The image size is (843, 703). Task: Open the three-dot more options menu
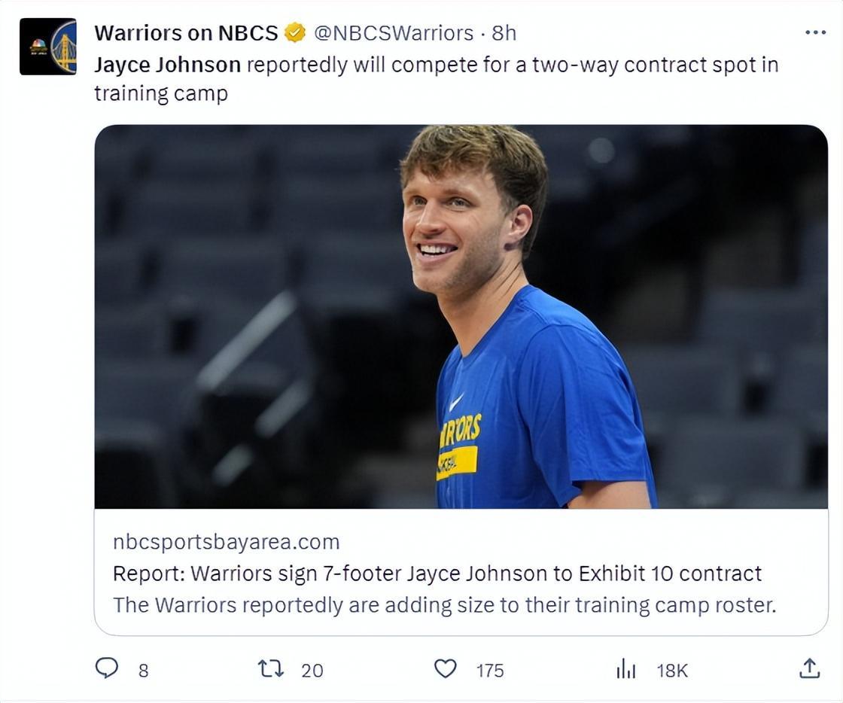(815, 33)
